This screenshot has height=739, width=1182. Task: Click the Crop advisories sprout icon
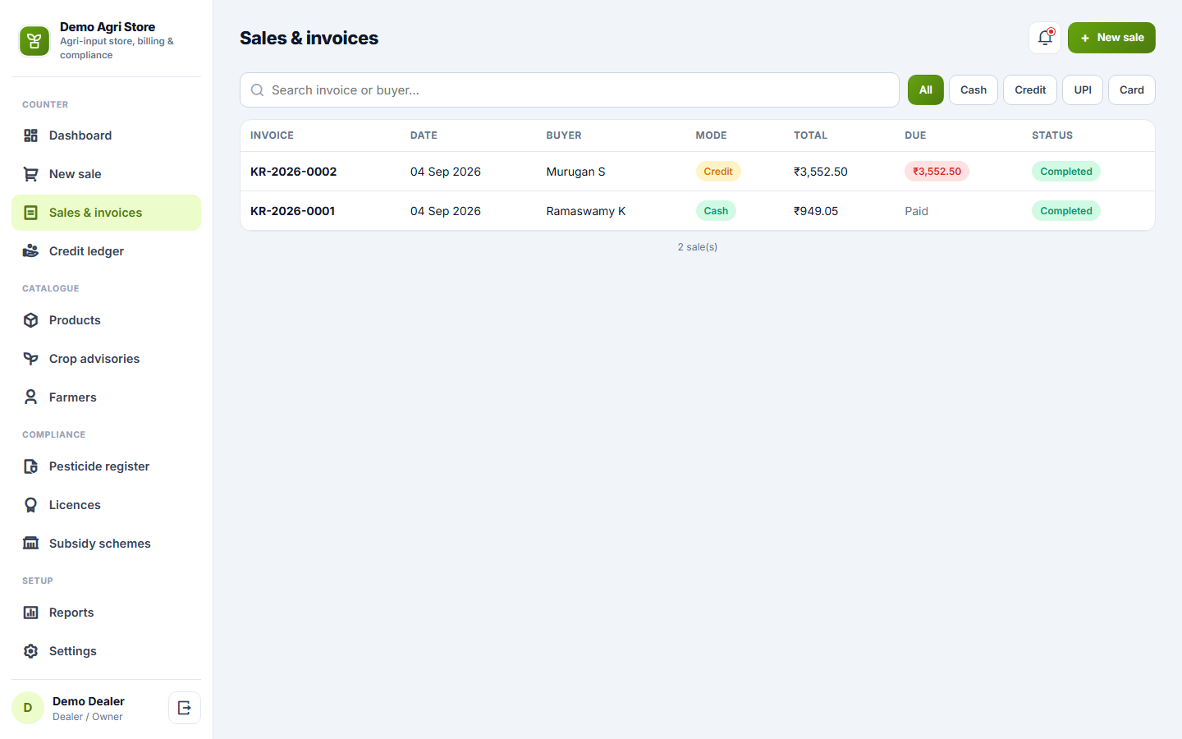pyautogui.click(x=31, y=359)
